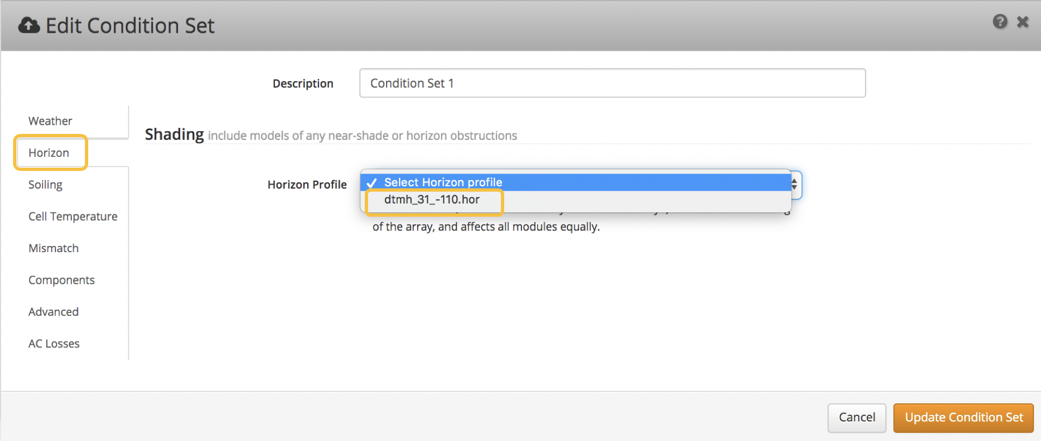Close the Edit Condition Set dialog
This screenshot has height=441, width=1041.
click(1022, 22)
